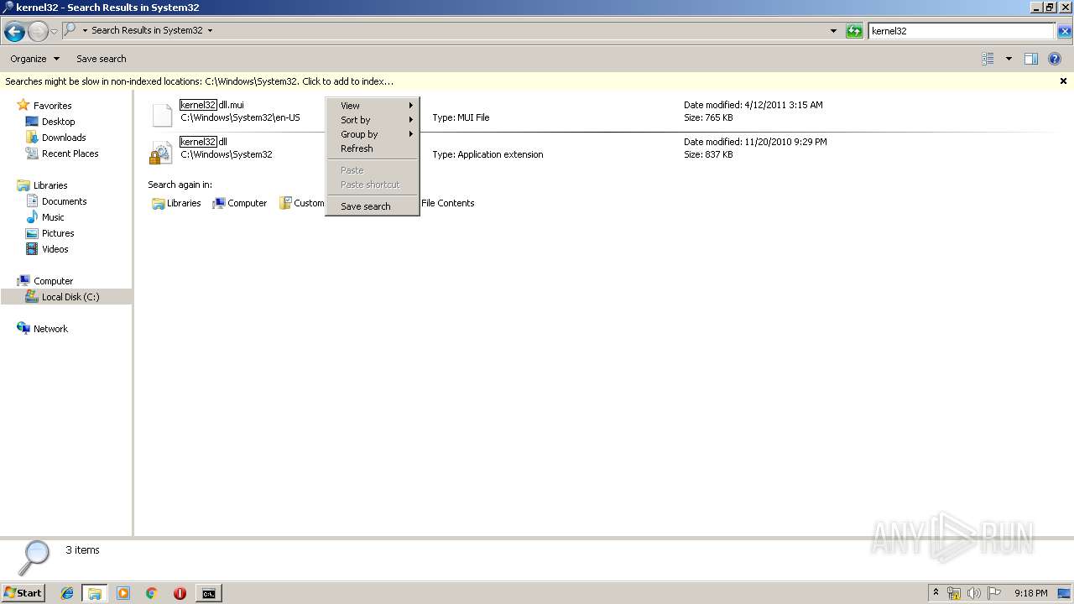Open Windows Media Player from taskbar

123,593
